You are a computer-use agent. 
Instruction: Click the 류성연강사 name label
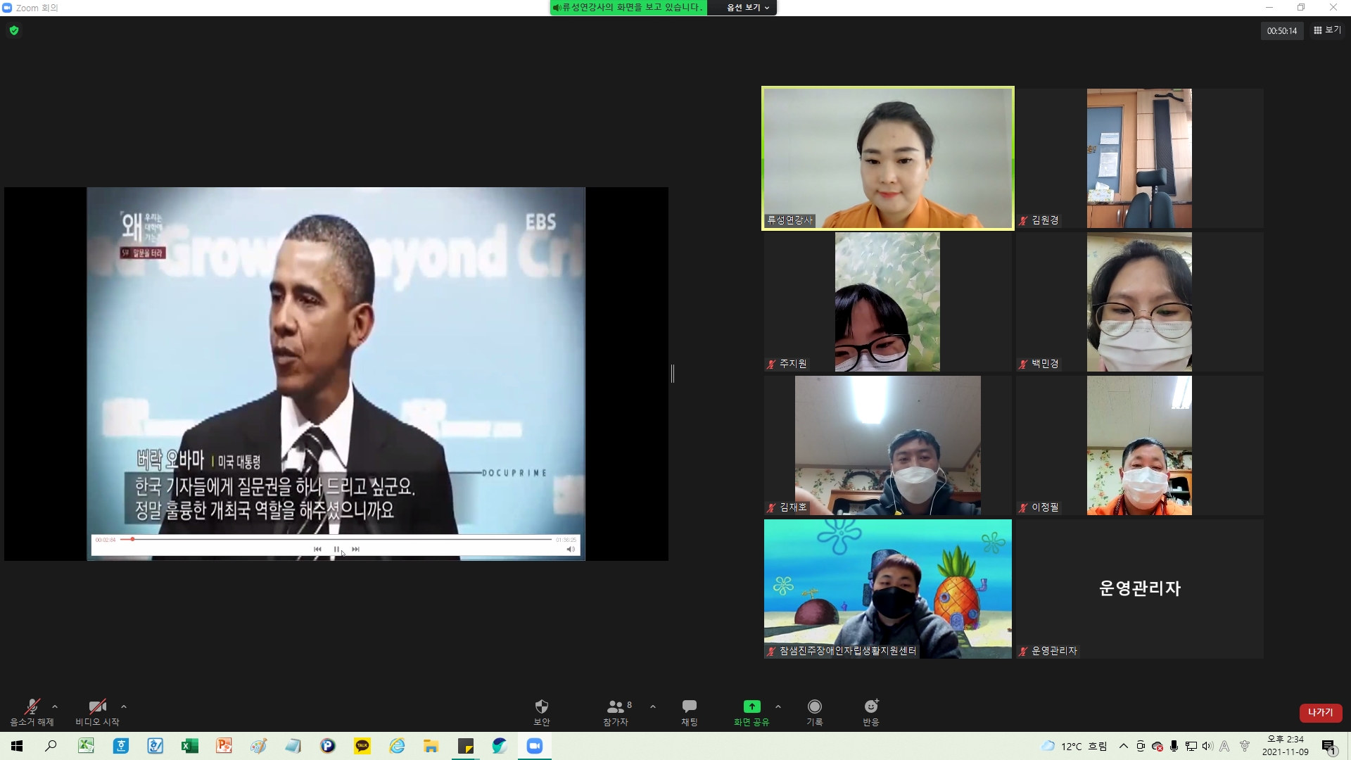tap(789, 220)
